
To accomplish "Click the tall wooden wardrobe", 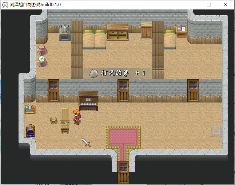I will (x=147, y=30).
